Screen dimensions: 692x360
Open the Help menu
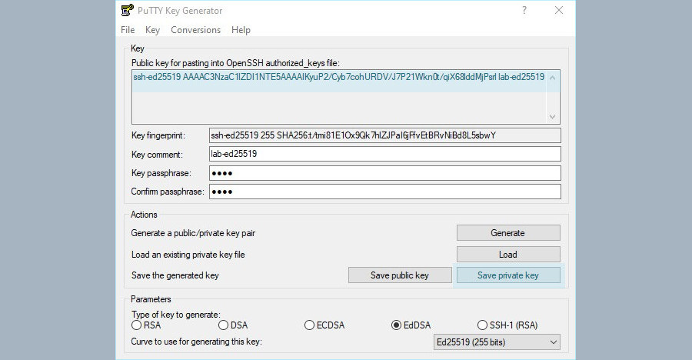(x=241, y=29)
